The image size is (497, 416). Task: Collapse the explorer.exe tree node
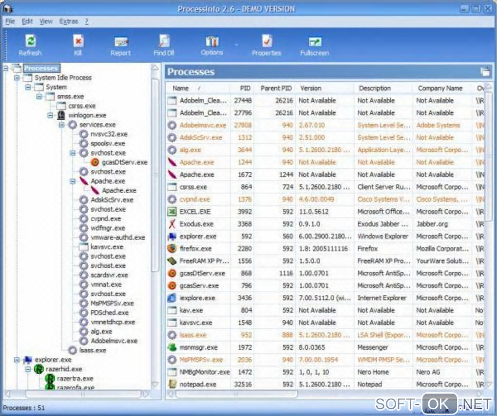click(x=17, y=360)
